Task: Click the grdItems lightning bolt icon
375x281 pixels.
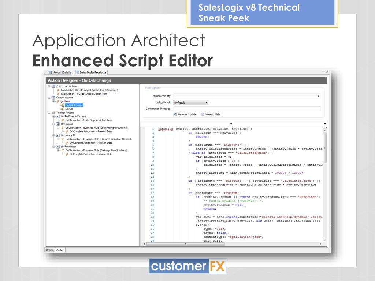Action: coord(58,101)
